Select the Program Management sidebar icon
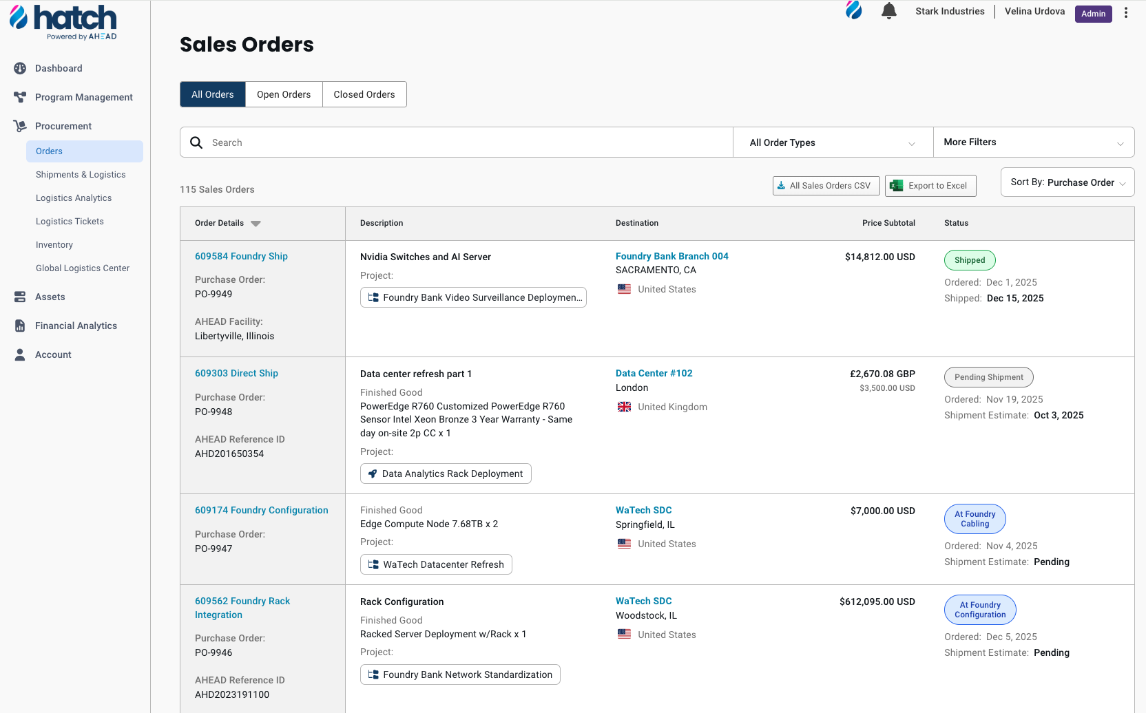This screenshot has height=713, width=1146. [19, 97]
